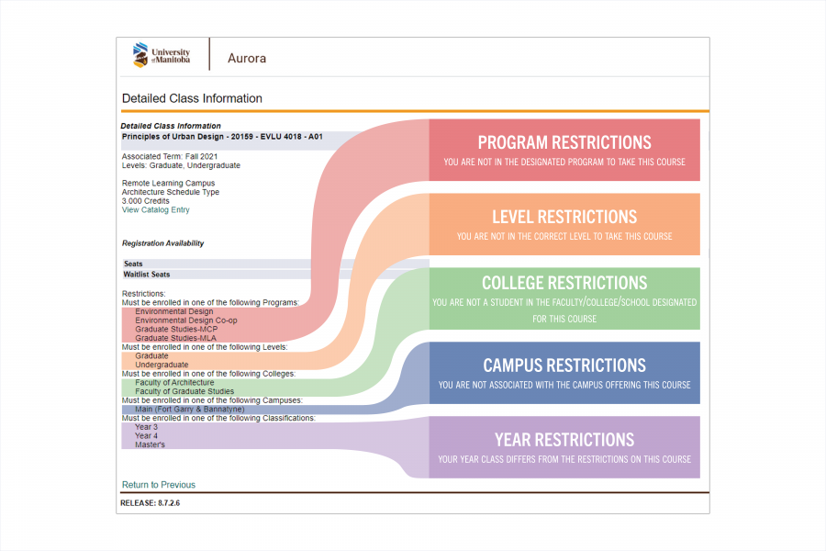Screen dimensions: 826x551
Task: Click the Waitlist Seats row header
Action: pyautogui.click(x=147, y=275)
